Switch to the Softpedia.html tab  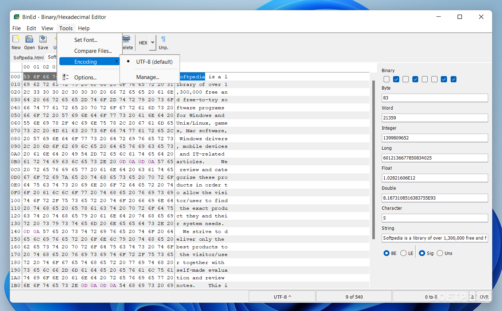pos(28,58)
